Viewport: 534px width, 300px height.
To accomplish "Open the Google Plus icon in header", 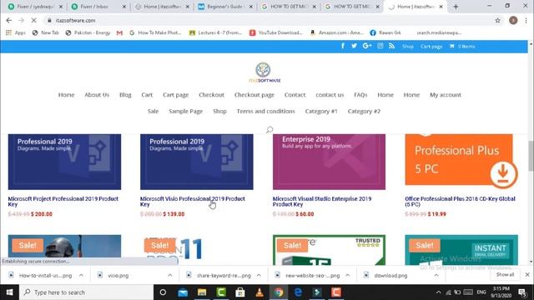I will pos(367,46).
